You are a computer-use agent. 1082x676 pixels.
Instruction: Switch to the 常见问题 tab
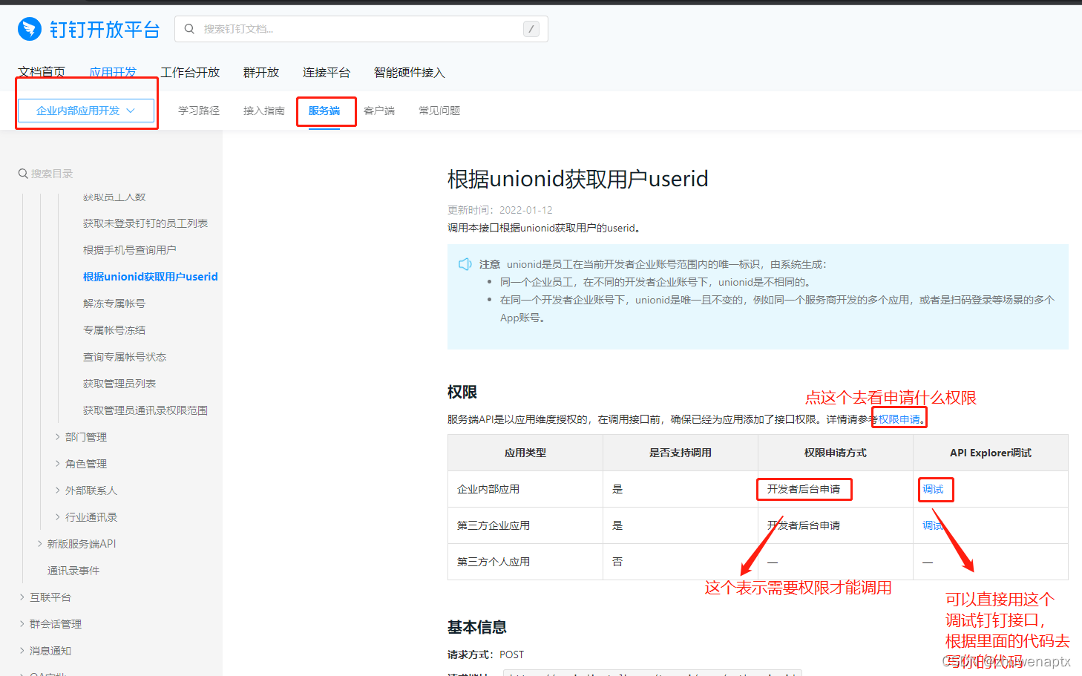point(439,111)
